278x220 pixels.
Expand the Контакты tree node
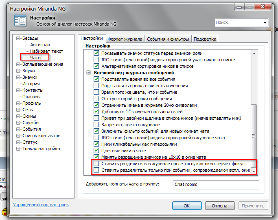(x=18, y=91)
